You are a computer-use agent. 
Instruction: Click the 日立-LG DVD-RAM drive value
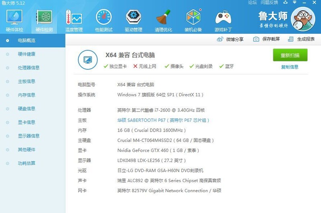tap(160, 170)
